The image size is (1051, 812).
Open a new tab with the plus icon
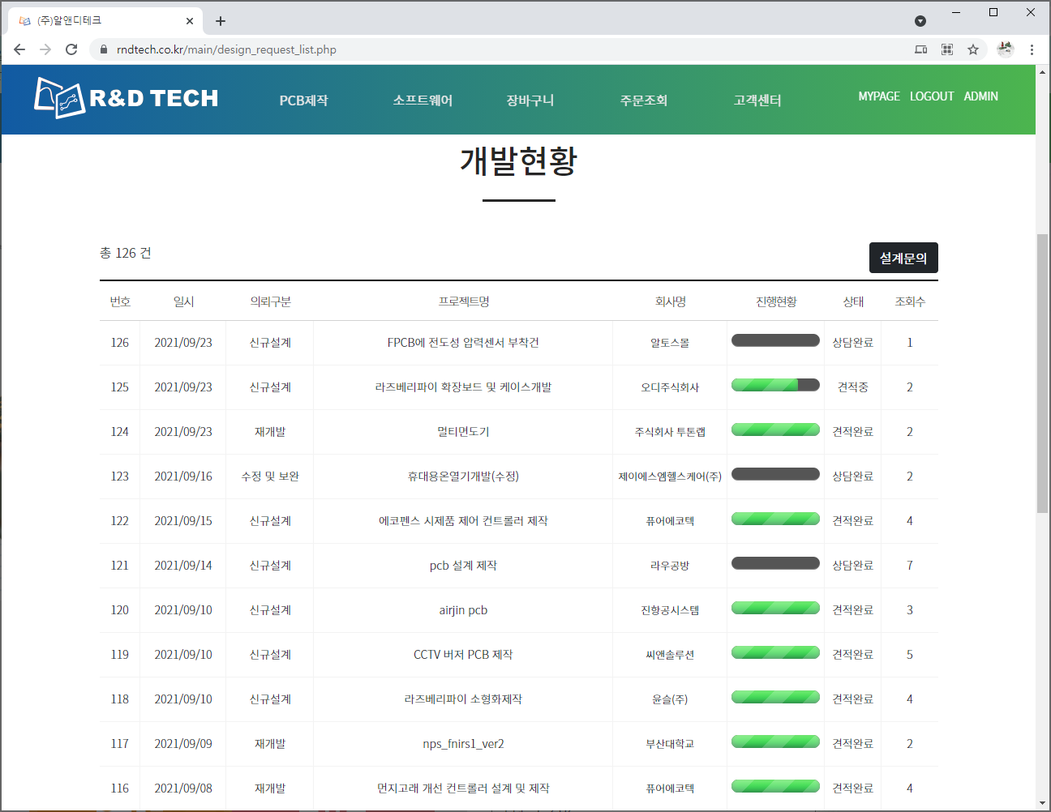(x=221, y=21)
